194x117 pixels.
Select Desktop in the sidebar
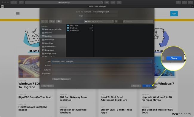(53, 36)
